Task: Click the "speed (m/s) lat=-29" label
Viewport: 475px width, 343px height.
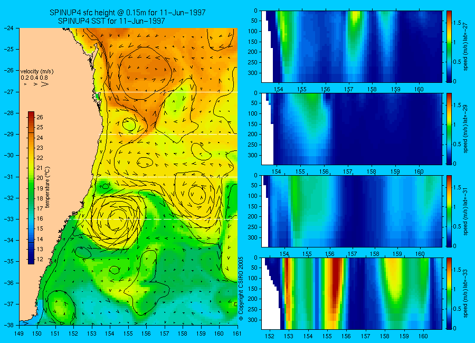Action: [466, 128]
